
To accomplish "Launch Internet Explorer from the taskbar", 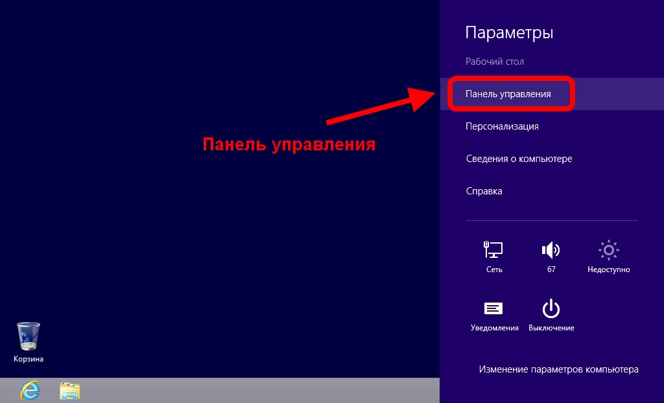I will 30,390.
